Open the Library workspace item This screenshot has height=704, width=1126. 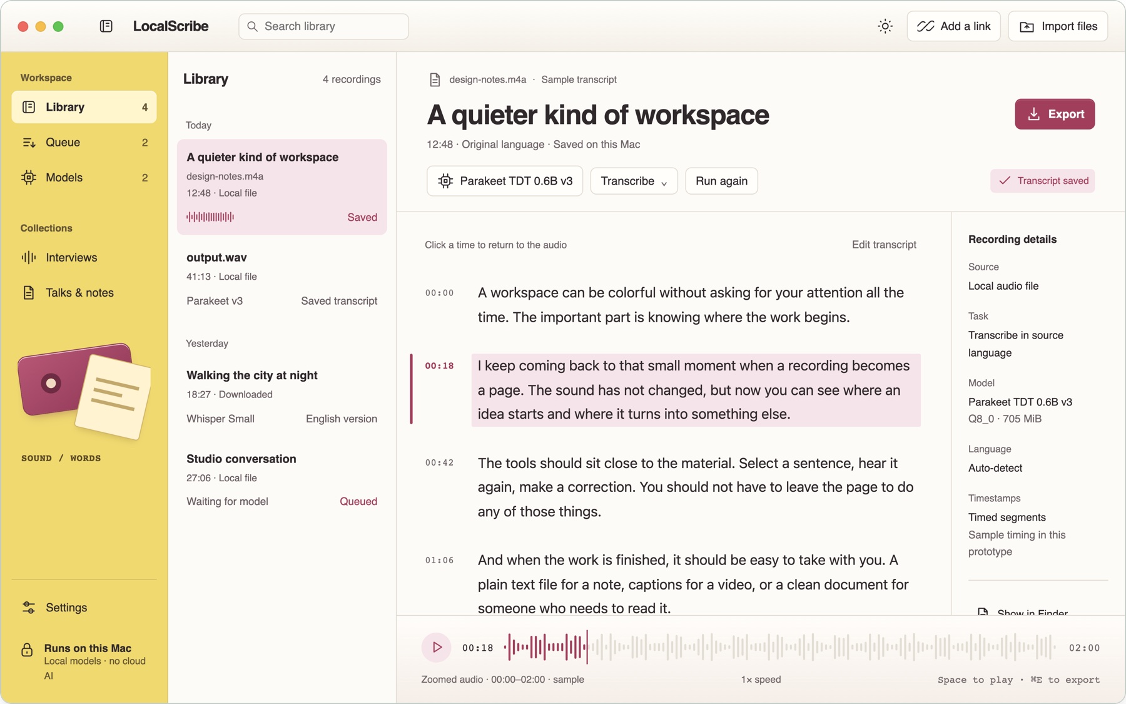click(84, 107)
